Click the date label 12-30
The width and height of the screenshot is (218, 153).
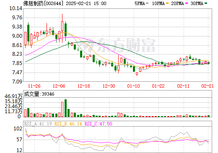click(x=109, y=86)
